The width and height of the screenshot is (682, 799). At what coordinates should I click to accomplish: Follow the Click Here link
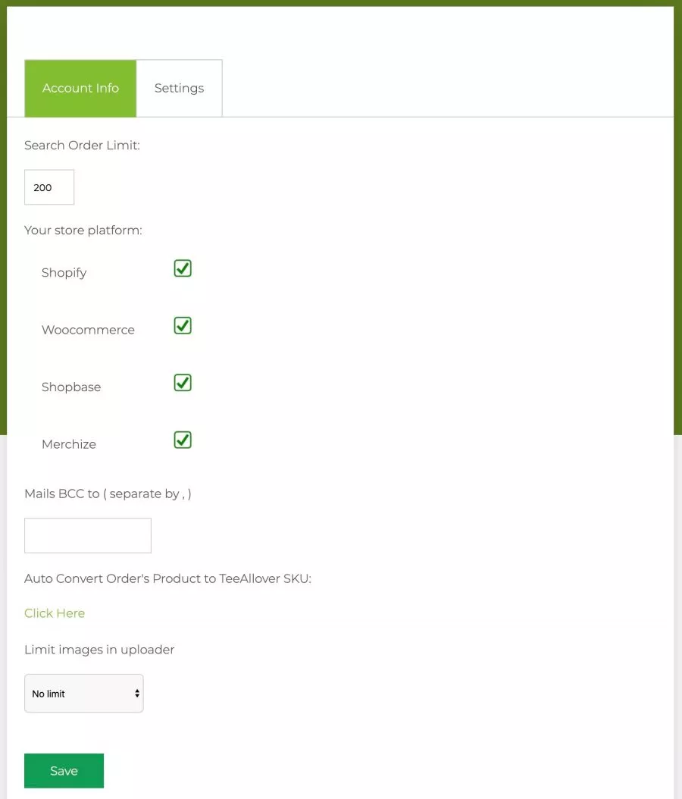click(55, 613)
